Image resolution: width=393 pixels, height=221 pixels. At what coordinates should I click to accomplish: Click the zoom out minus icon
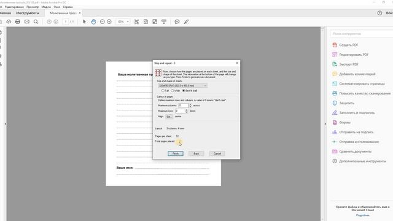click(x=103, y=22)
